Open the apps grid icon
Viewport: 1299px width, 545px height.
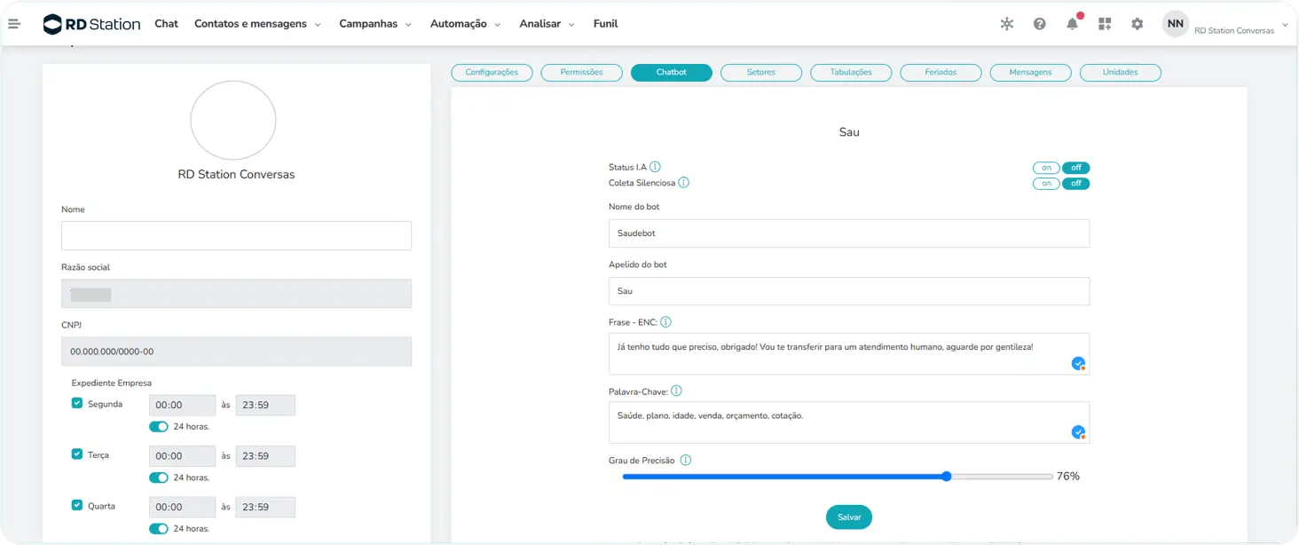[x=1105, y=24]
